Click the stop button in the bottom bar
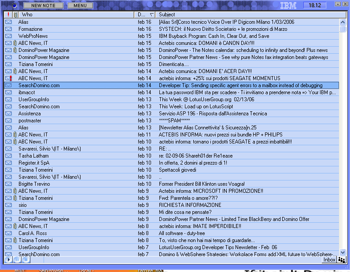 [x=26, y=260]
